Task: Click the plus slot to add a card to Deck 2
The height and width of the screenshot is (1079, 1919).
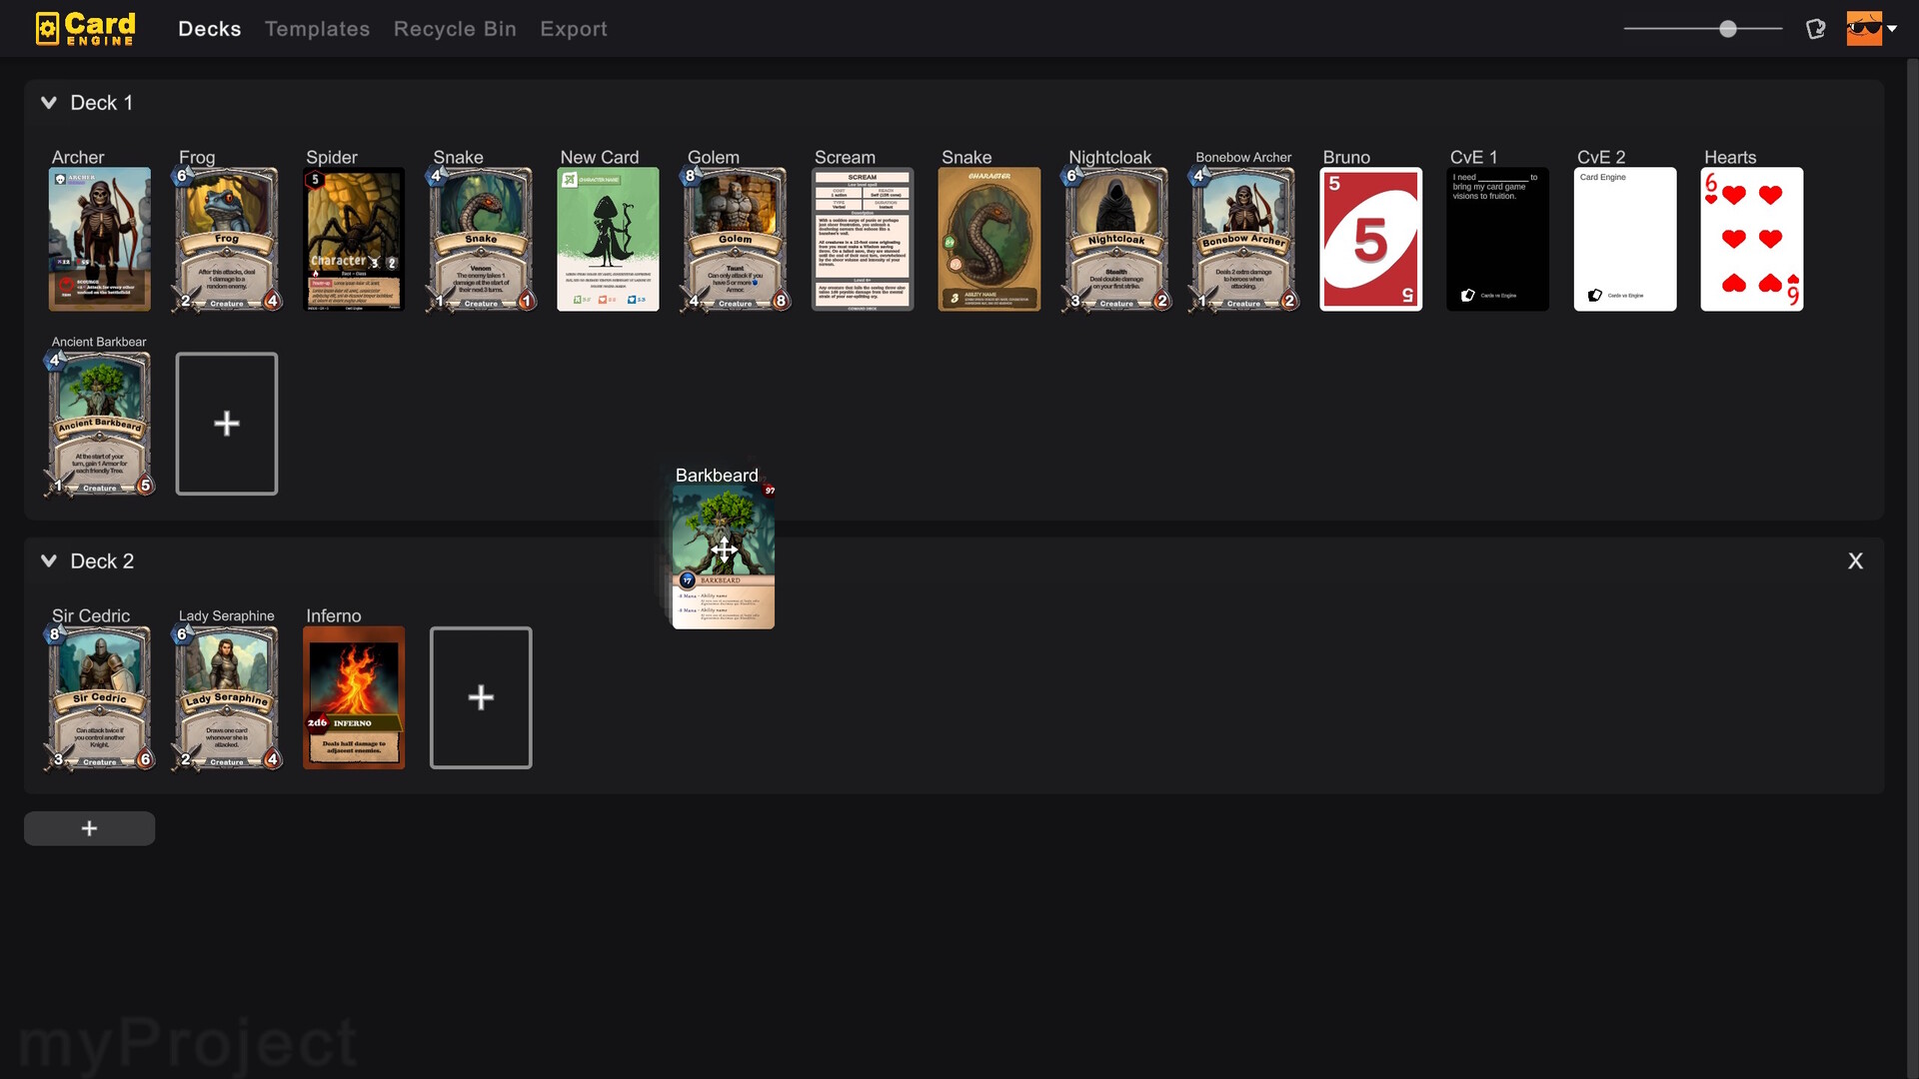Action: 481,697
